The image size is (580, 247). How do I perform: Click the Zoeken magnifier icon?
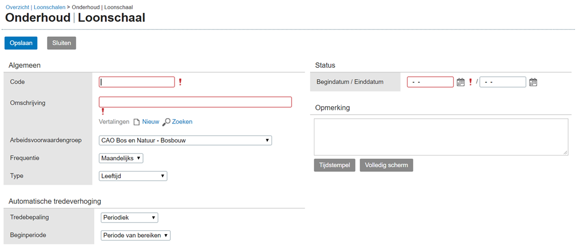166,122
